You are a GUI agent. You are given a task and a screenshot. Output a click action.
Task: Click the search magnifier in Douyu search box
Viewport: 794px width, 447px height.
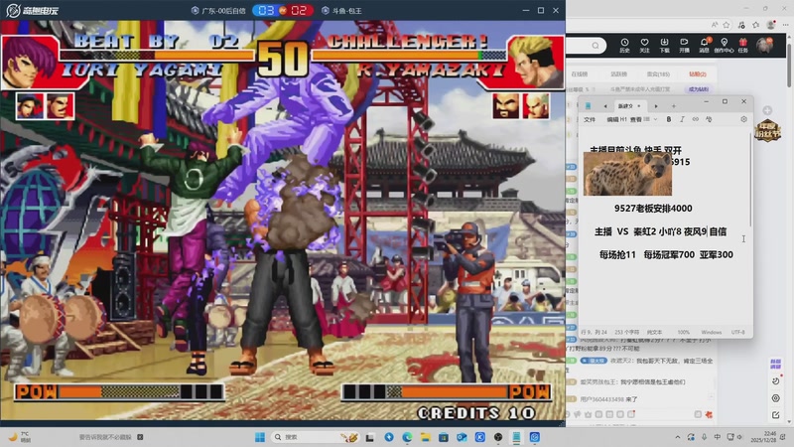click(x=595, y=46)
